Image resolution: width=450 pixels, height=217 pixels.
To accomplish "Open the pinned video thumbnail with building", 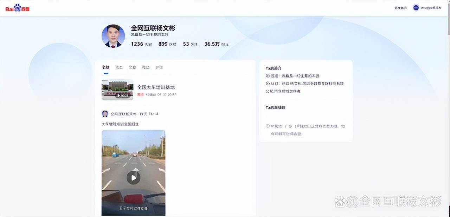I will point(117,90).
